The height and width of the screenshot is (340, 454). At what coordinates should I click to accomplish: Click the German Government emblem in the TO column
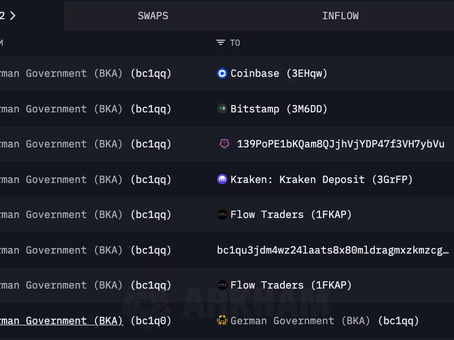222,321
